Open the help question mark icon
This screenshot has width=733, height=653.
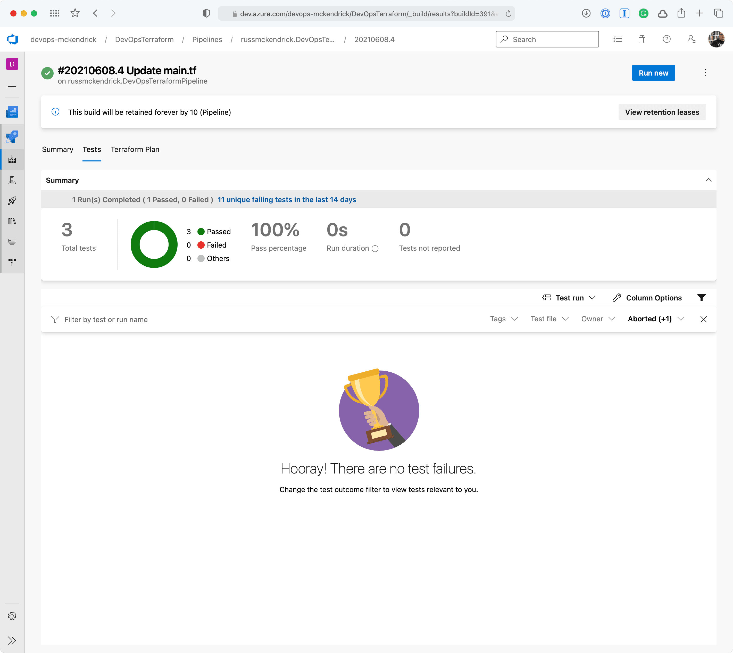666,39
